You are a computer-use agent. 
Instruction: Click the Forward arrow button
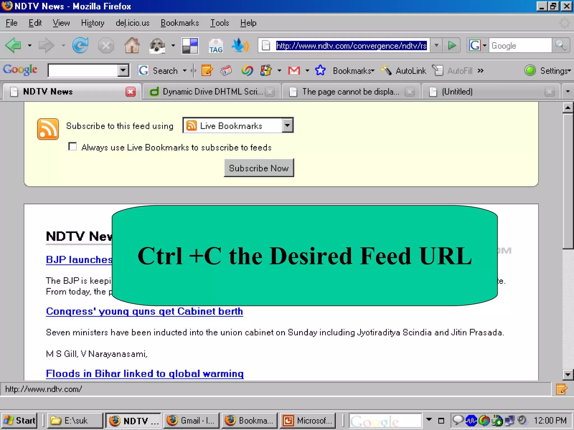tap(46, 45)
